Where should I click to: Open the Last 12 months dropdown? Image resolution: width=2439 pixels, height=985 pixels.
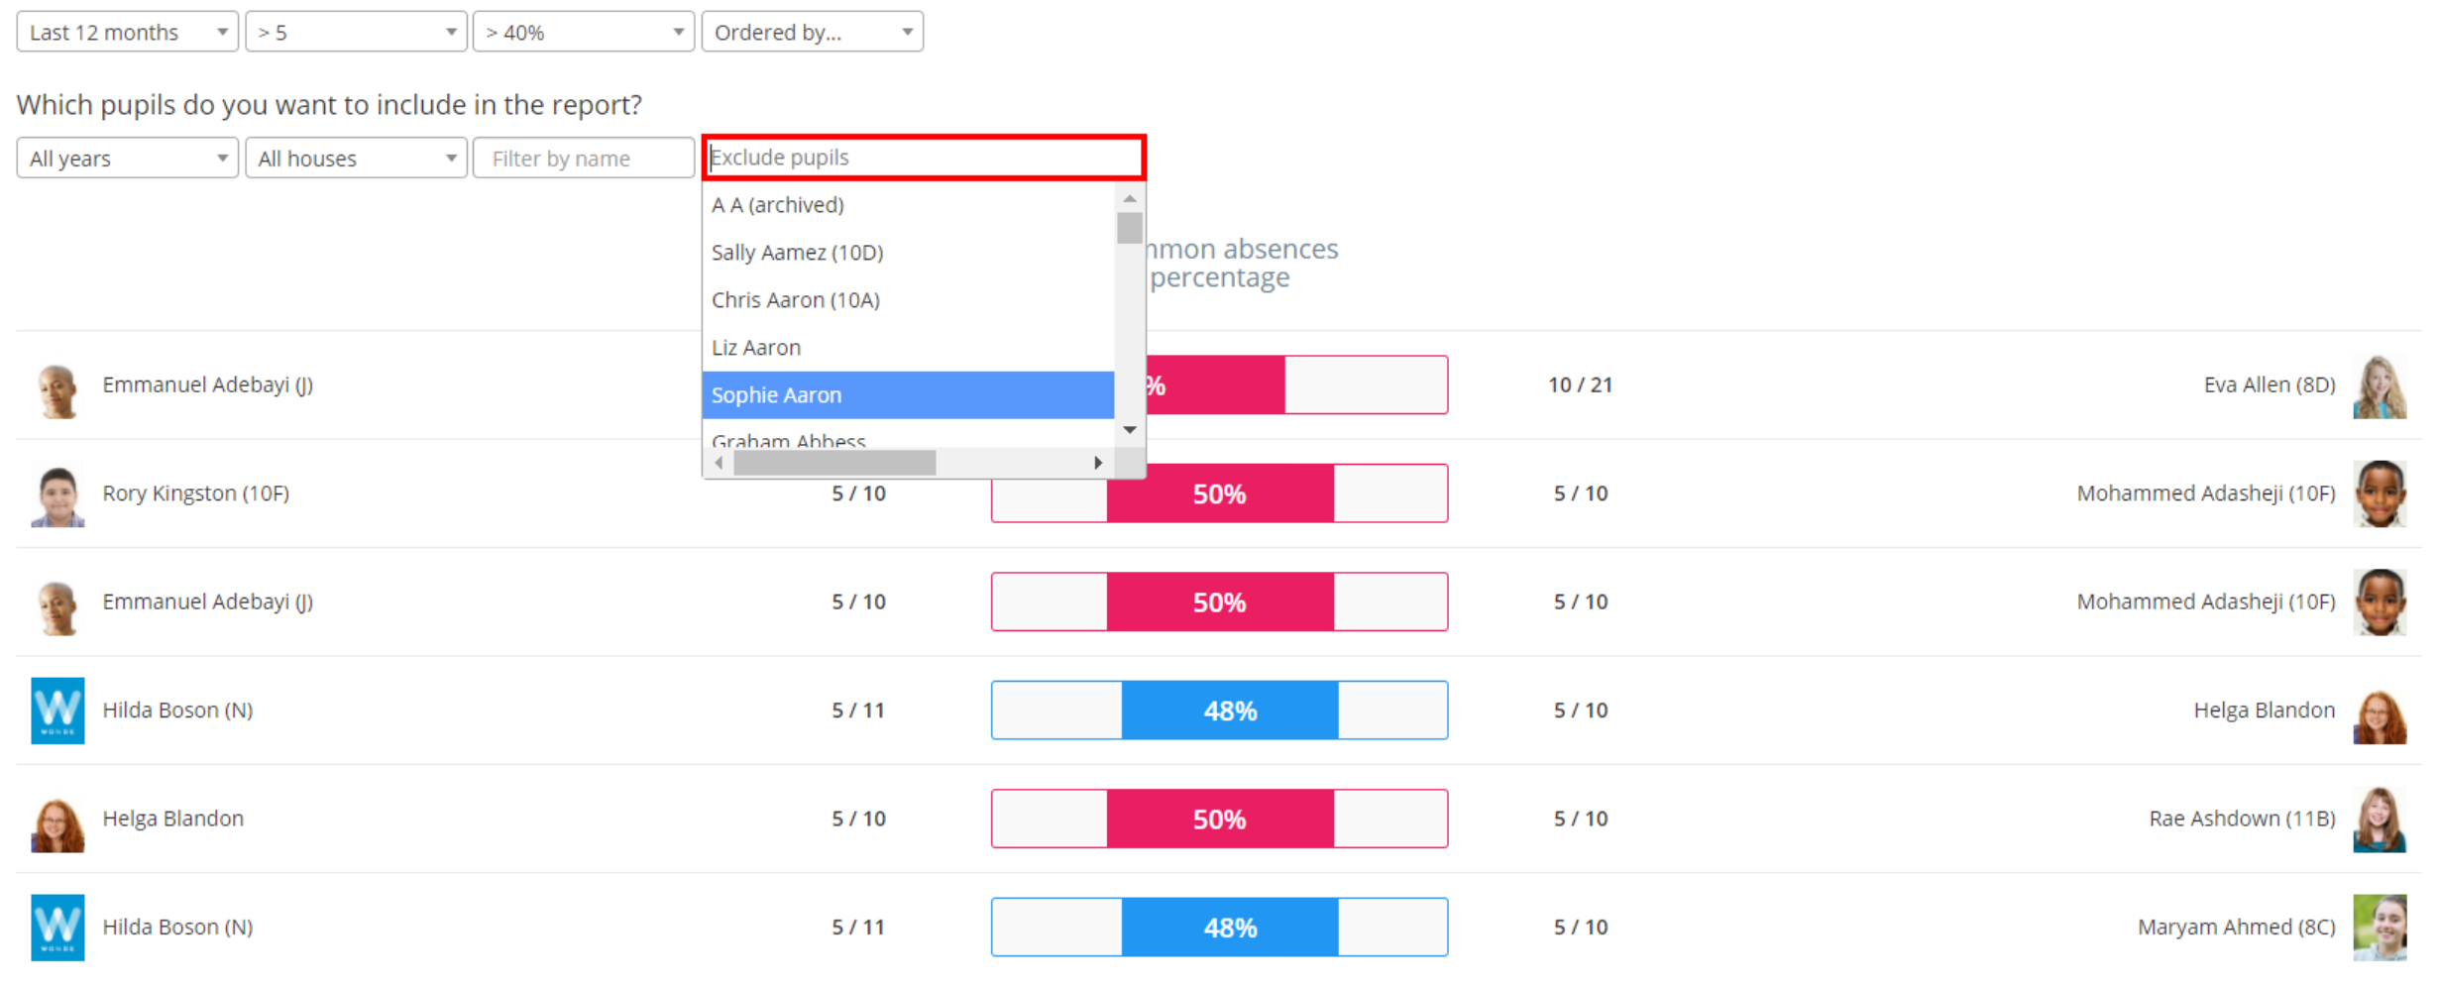[127, 32]
